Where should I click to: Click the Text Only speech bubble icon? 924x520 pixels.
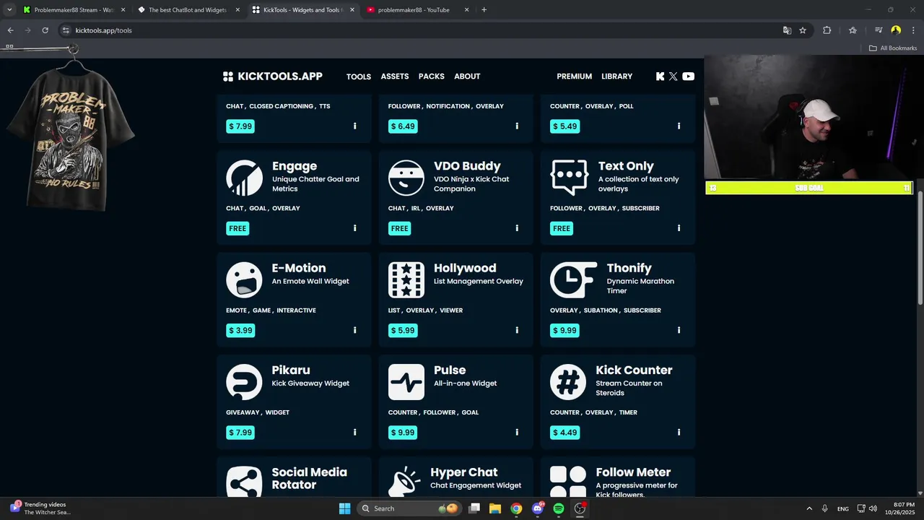click(x=569, y=178)
